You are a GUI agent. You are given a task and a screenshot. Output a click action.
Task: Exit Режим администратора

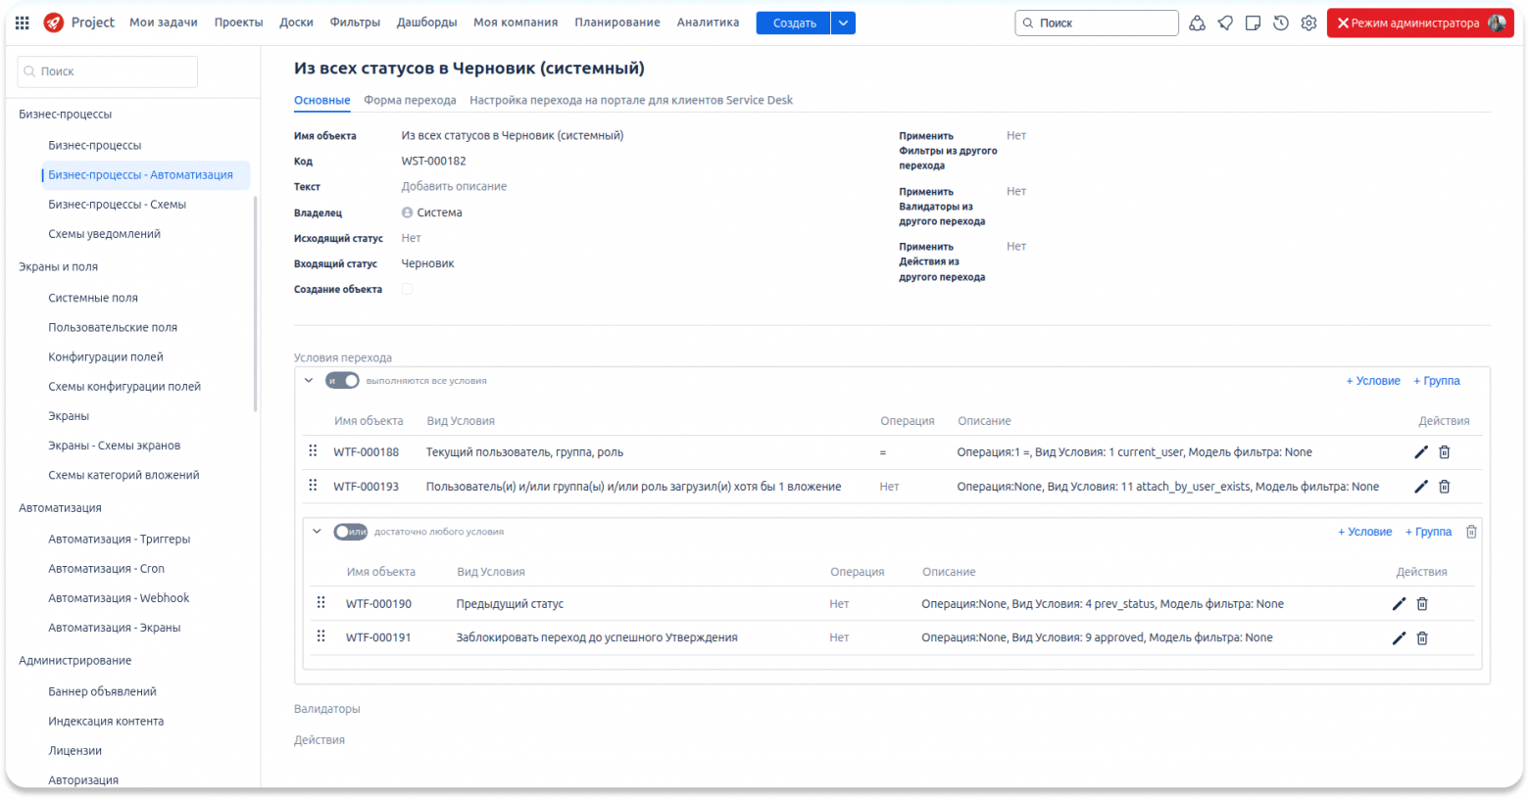click(x=1420, y=23)
